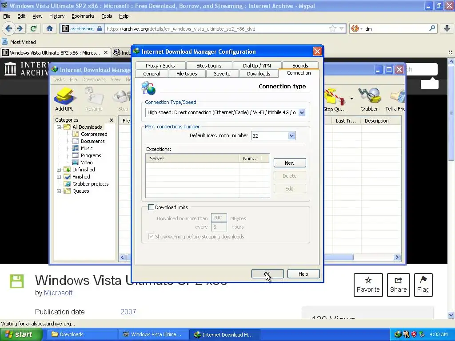Viewport: 455px width, 341px height.
Task: Open the Microsoft author link
Action: (x=58, y=293)
